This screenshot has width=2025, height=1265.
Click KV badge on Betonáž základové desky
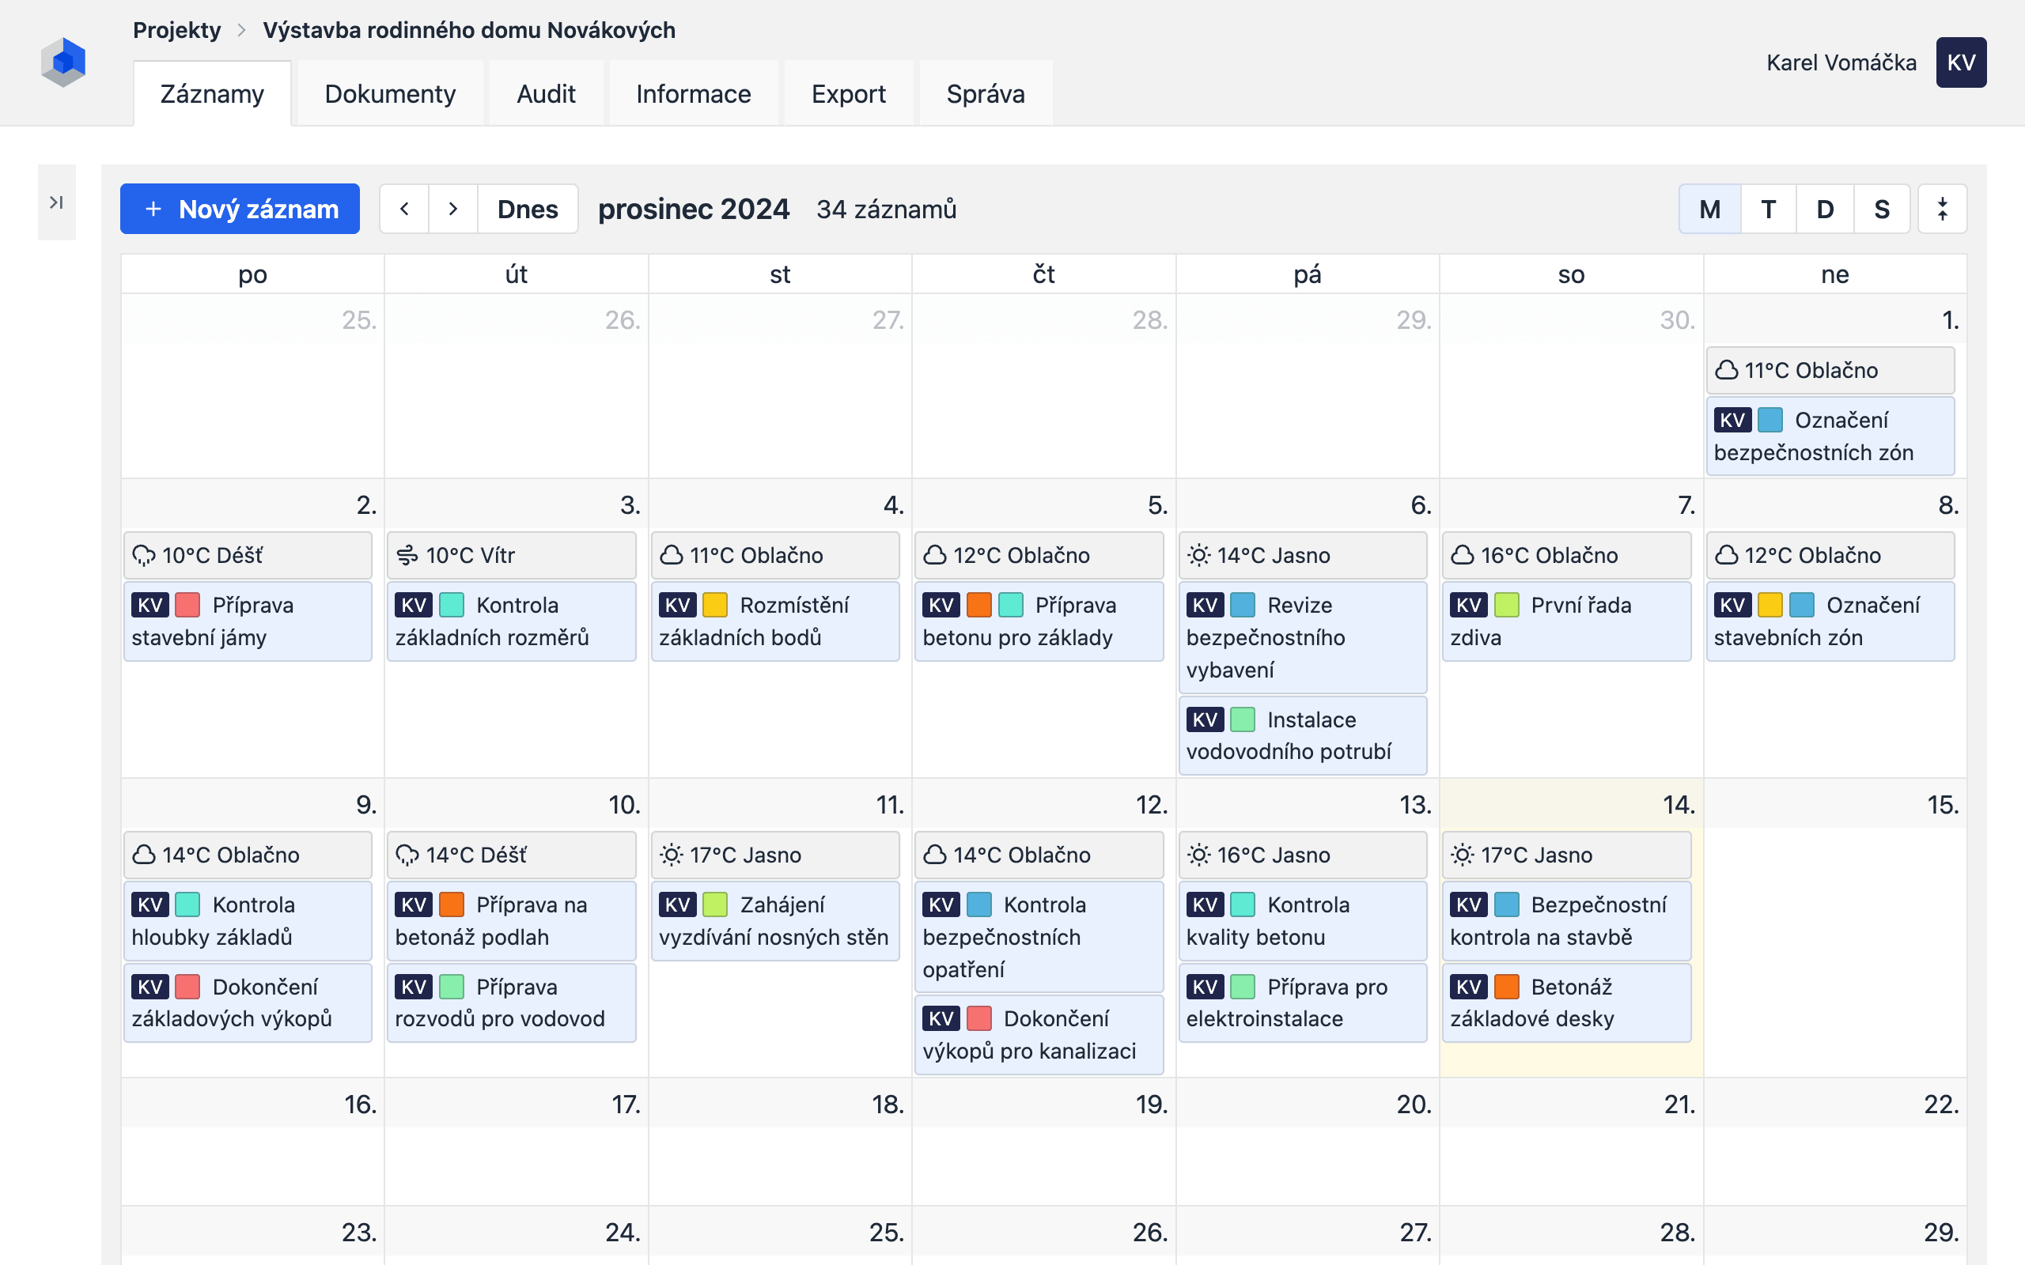click(1470, 987)
